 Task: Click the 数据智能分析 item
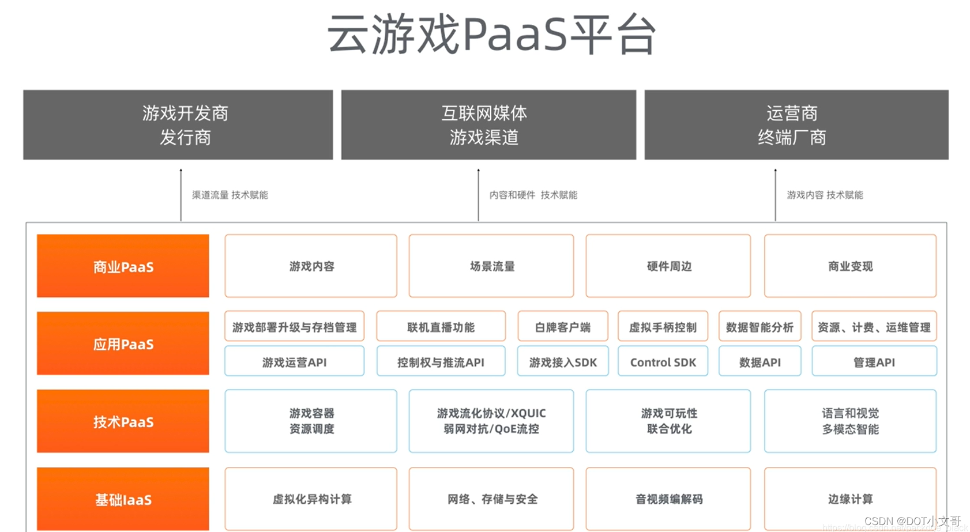click(759, 326)
